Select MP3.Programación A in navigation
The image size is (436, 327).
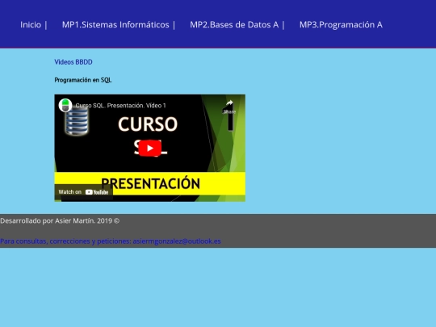pyautogui.click(x=341, y=25)
